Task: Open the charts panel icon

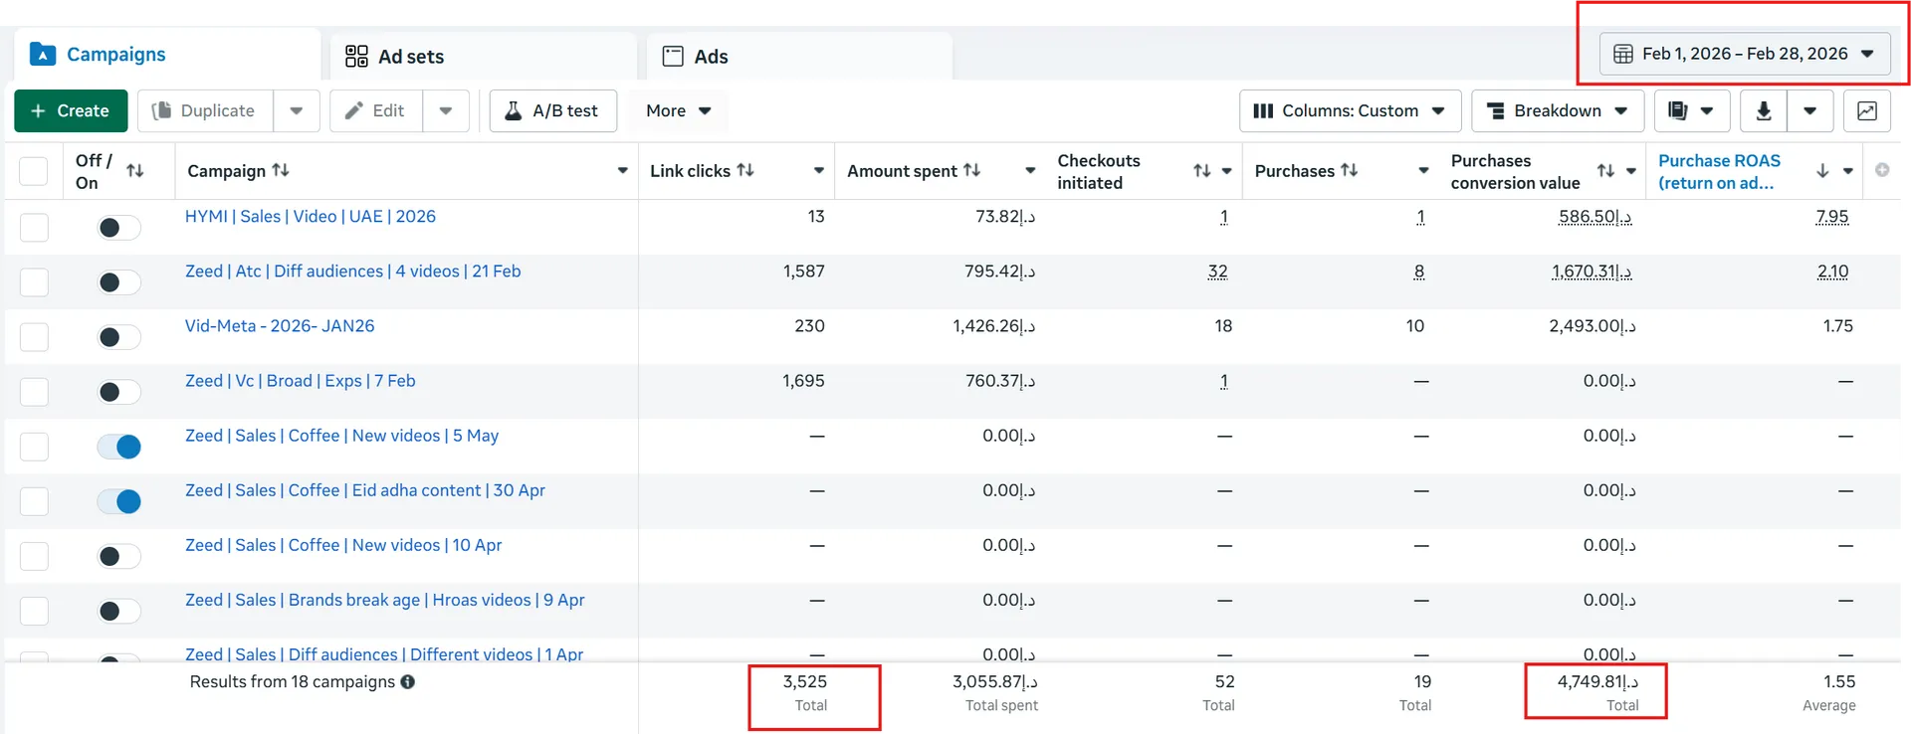Action: (1867, 110)
